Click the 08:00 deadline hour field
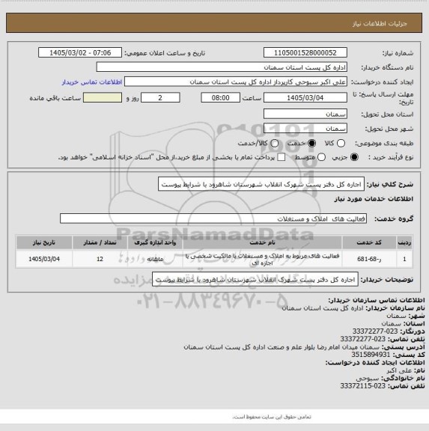 click(x=221, y=97)
